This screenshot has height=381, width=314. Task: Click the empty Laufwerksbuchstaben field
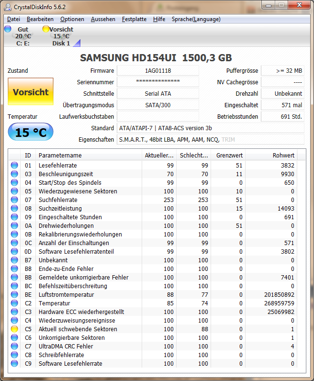point(158,117)
